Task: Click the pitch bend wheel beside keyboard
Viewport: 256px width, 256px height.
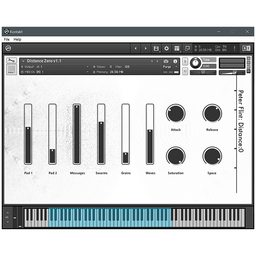Action: tap(15, 218)
